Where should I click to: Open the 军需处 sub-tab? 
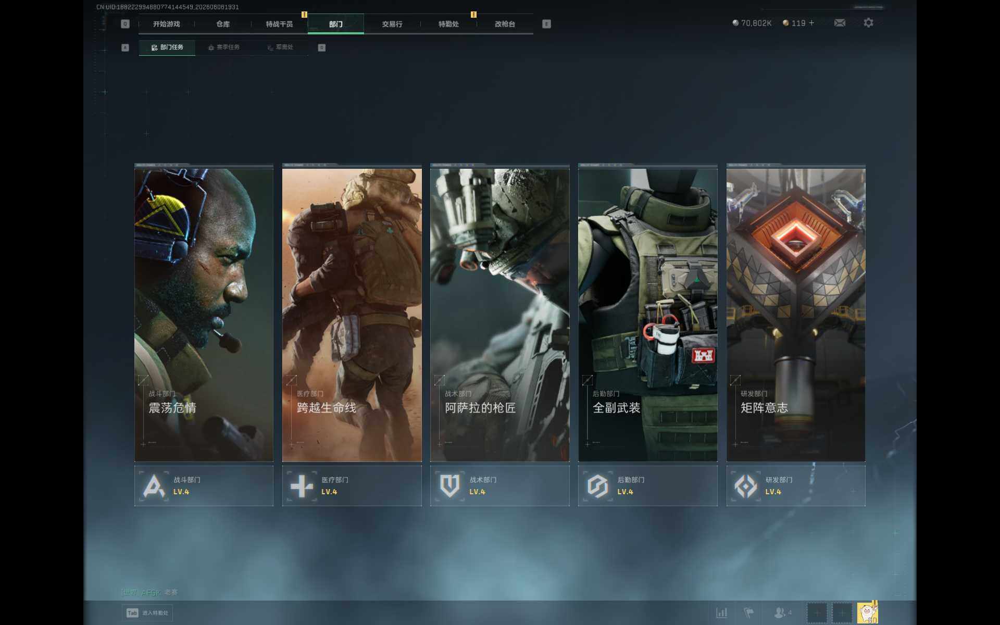pyautogui.click(x=280, y=47)
